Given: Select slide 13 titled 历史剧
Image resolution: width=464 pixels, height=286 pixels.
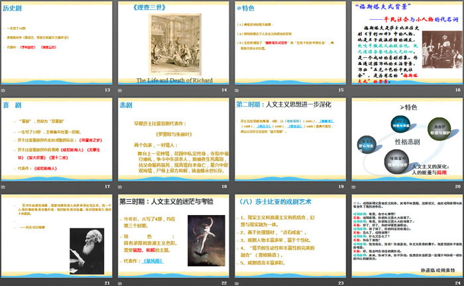Looking at the screenshot, I should 57,43.
